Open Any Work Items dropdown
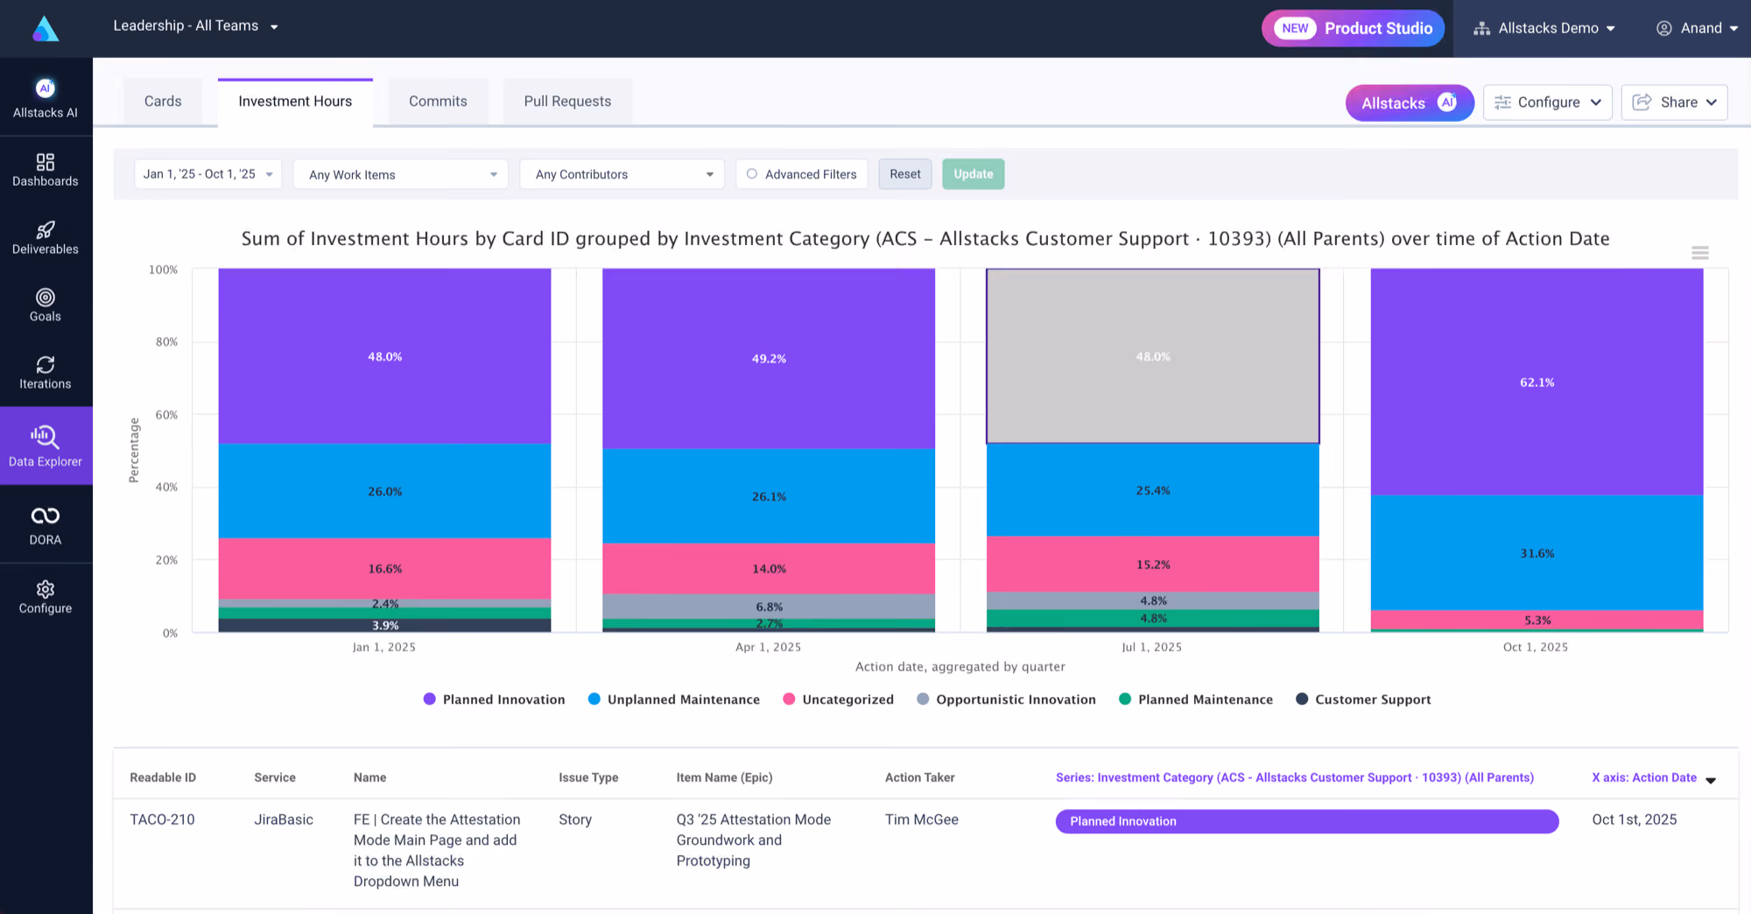 pyautogui.click(x=401, y=174)
